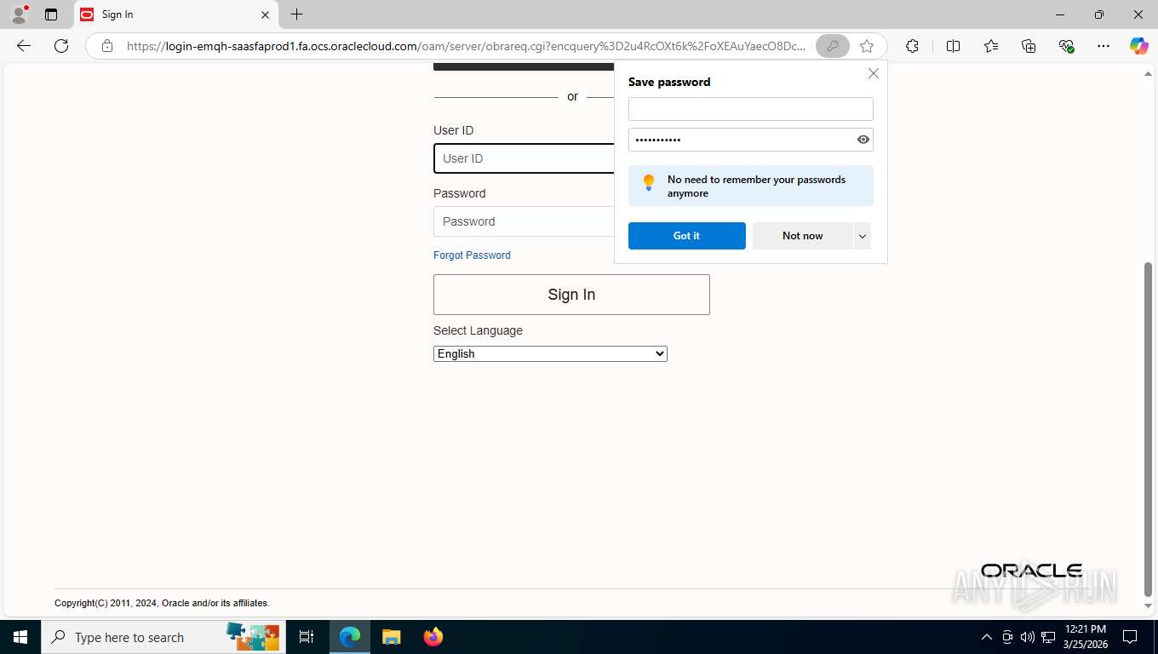1158x654 pixels.
Task: Open the browser profile icon
Action: coord(19,14)
